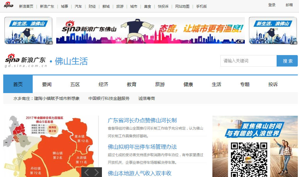299x177 pixels.
Task: Go to the 城事 section link
Action: pos(65,6)
